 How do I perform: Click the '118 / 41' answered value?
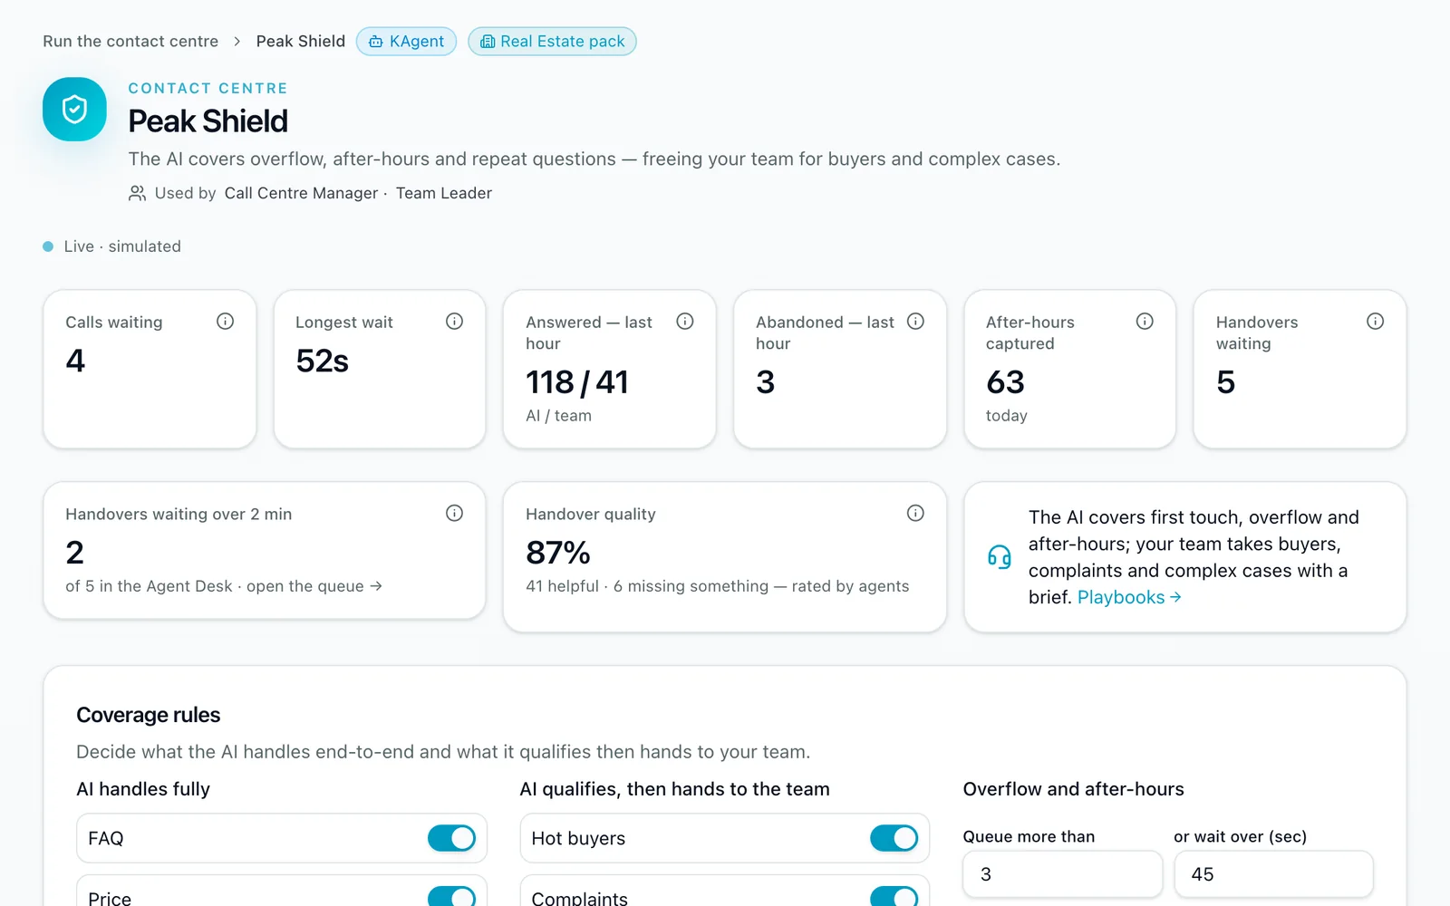click(577, 382)
